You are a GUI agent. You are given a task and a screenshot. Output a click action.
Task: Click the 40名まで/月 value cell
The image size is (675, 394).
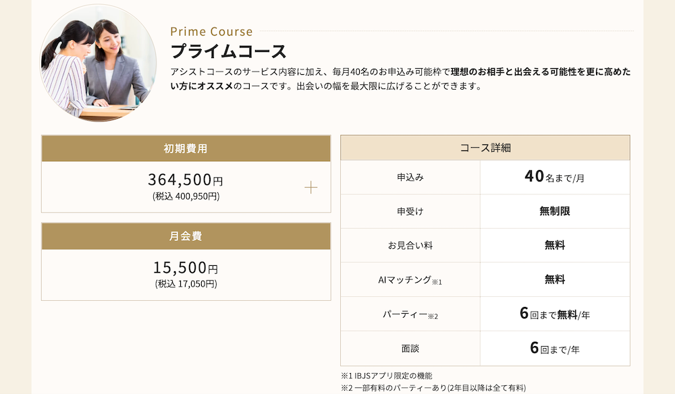pos(554,177)
